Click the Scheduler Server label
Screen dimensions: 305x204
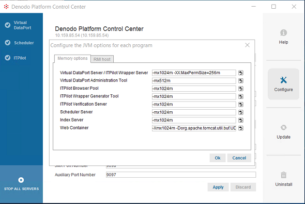tap(77, 112)
